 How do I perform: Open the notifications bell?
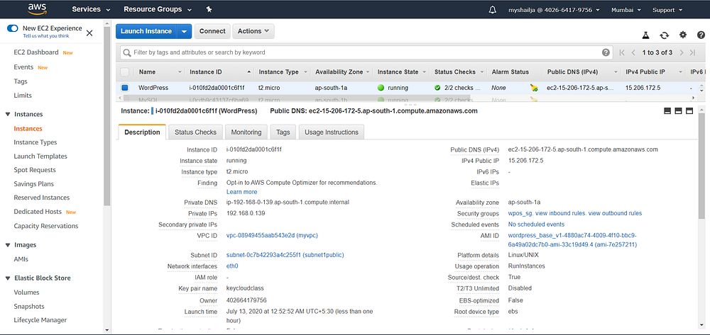click(x=493, y=9)
